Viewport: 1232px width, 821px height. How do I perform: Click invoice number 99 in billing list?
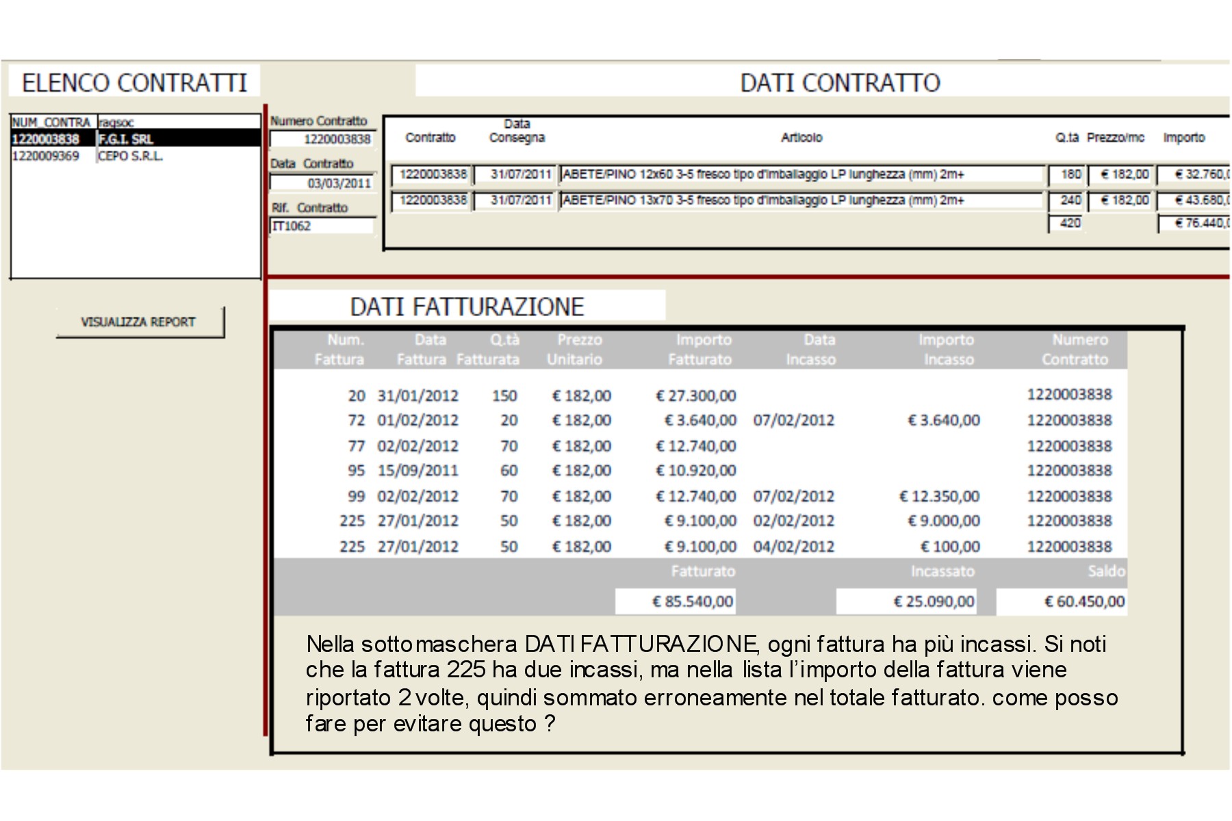coord(357,496)
